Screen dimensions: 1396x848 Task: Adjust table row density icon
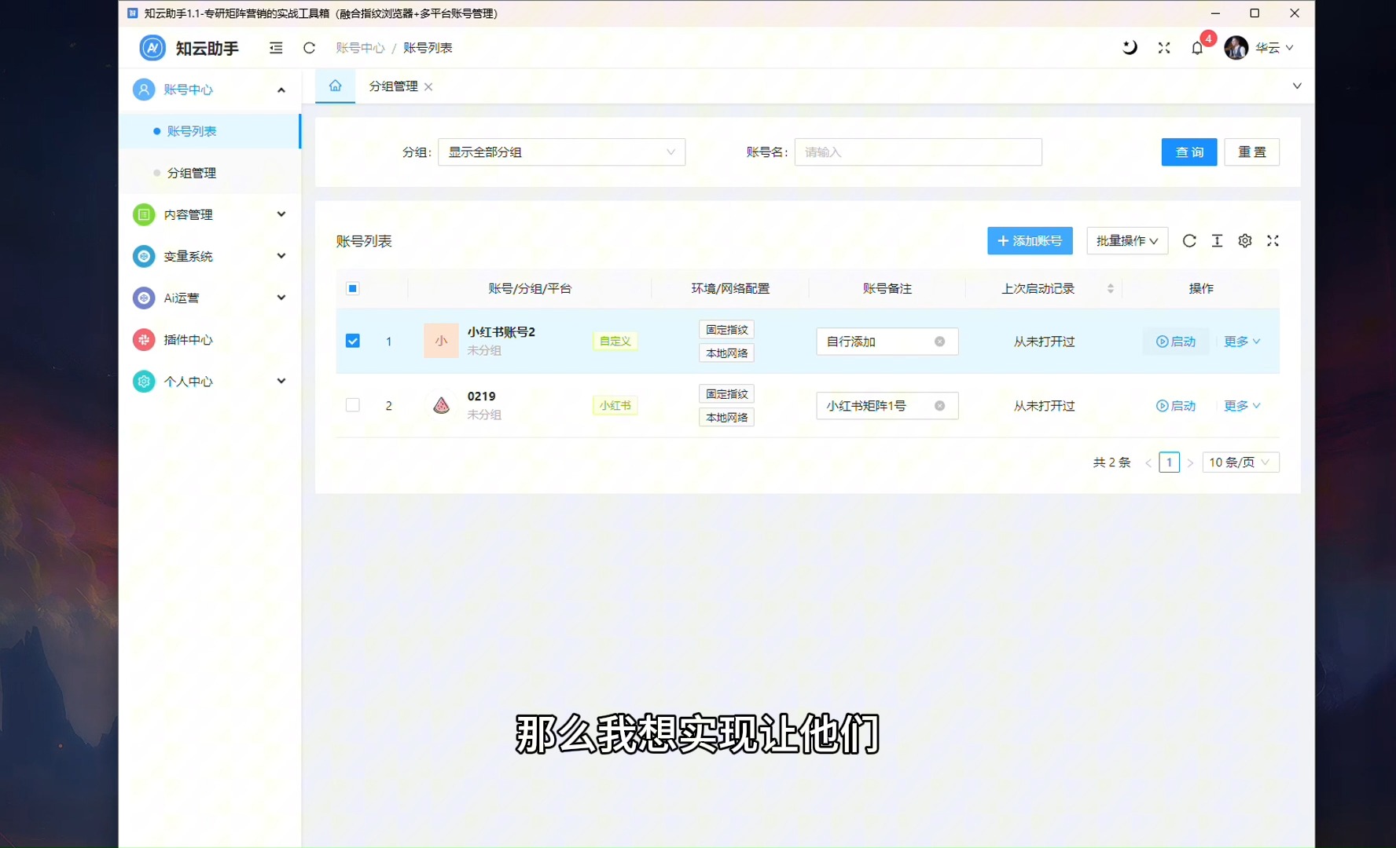point(1217,241)
